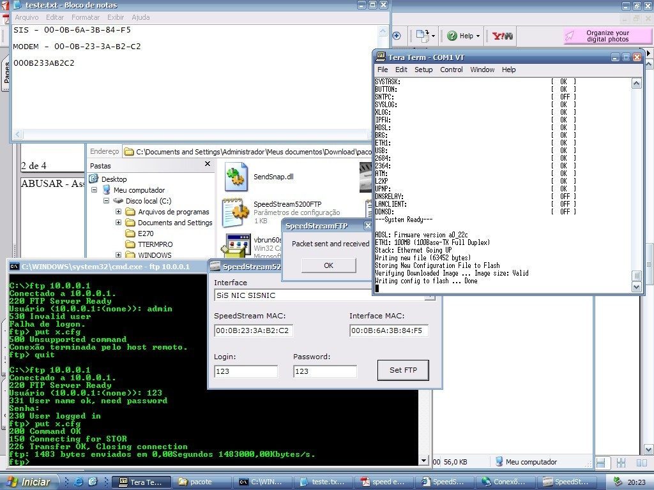Open the File menu in Tera Term
Viewport: 654px width, 490px height.
(383, 70)
